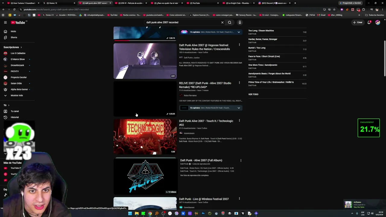Screen dimensions: 386x217
Task: Open YouTube notifications bell
Action: point(369,22)
